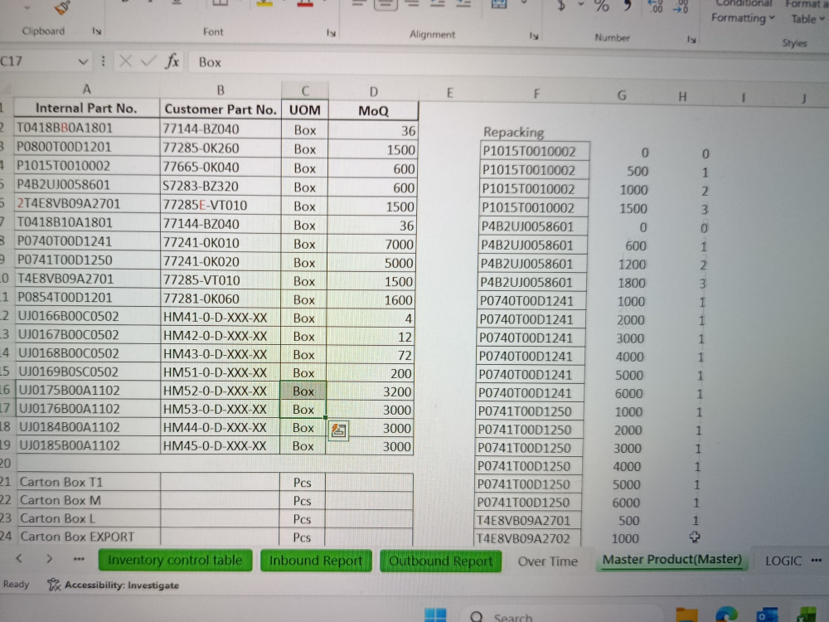Viewport: 829px width, 622px height.
Task: Click the formula bar Enter checkmark icon
Action: tap(148, 61)
